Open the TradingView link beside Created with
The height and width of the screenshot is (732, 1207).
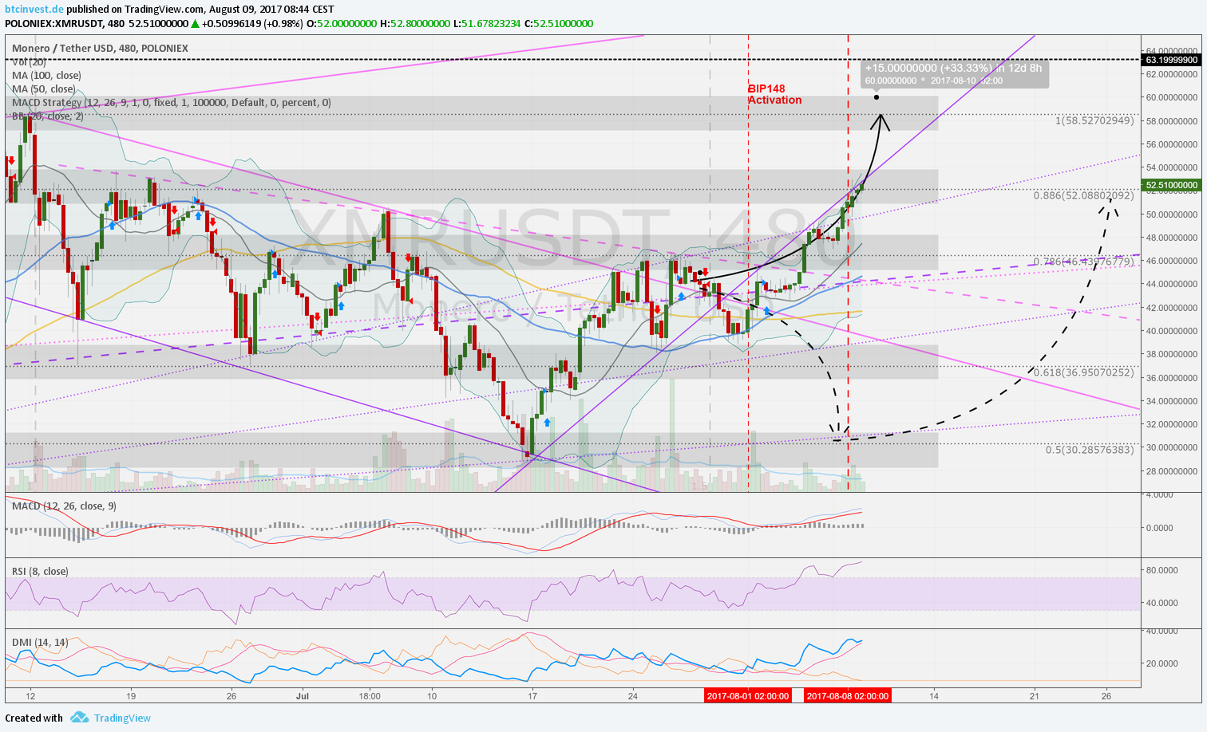(122, 718)
